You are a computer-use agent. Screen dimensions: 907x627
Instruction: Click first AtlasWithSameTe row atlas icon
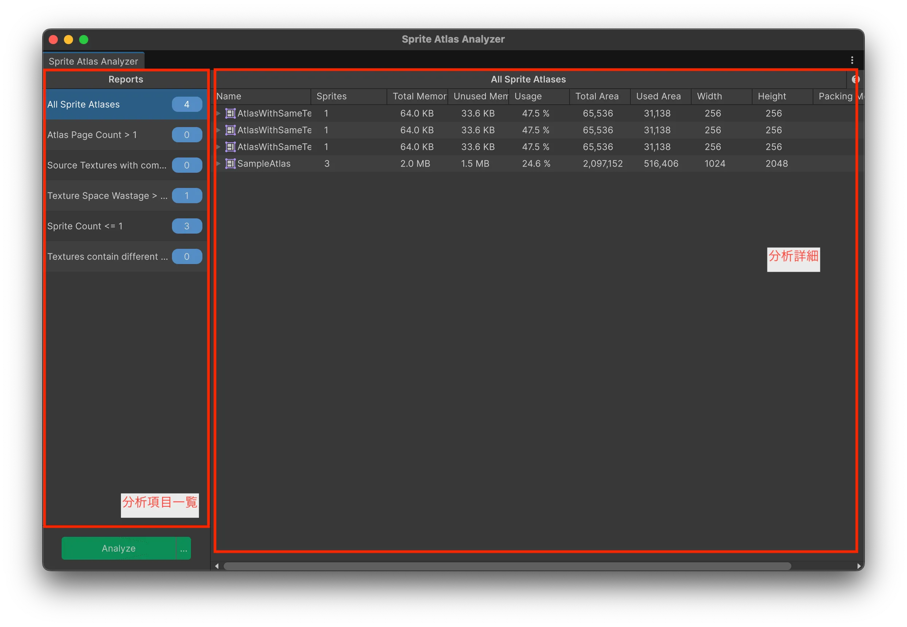[230, 113]
